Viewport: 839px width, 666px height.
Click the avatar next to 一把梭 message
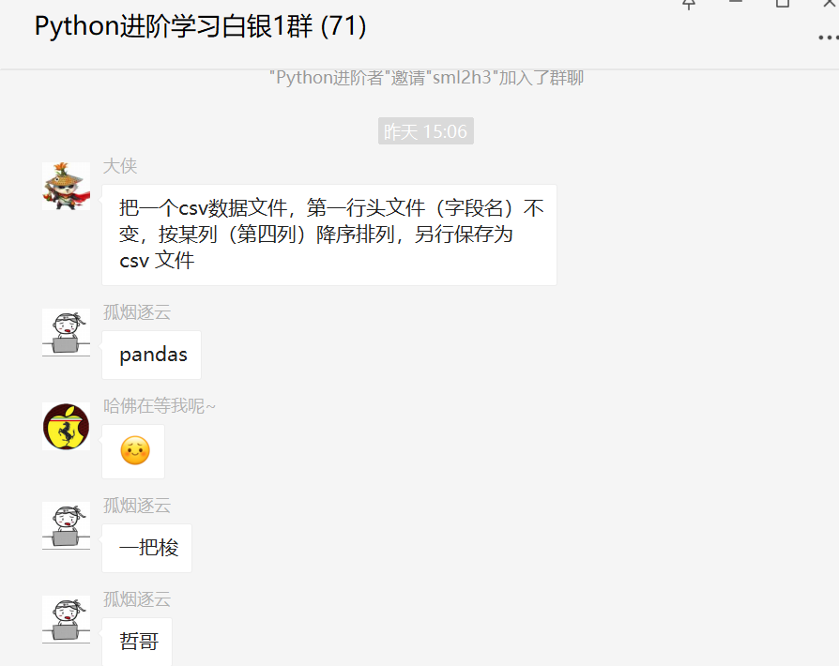(67, 526)
